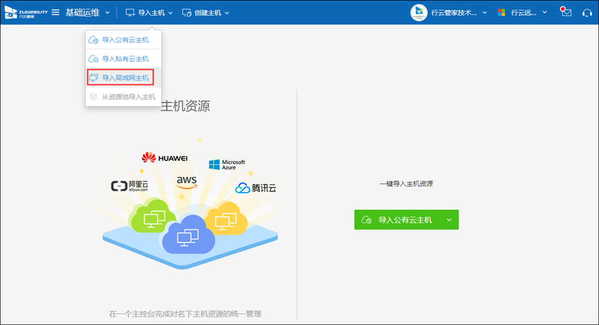The image size is (599, 325).
Task: Expand the 基础运维 dropdown
Action: (x=87, y=13)
